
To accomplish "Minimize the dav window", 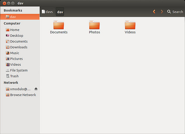I will pos(9,3).
